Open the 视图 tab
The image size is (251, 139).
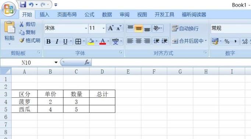142,15
